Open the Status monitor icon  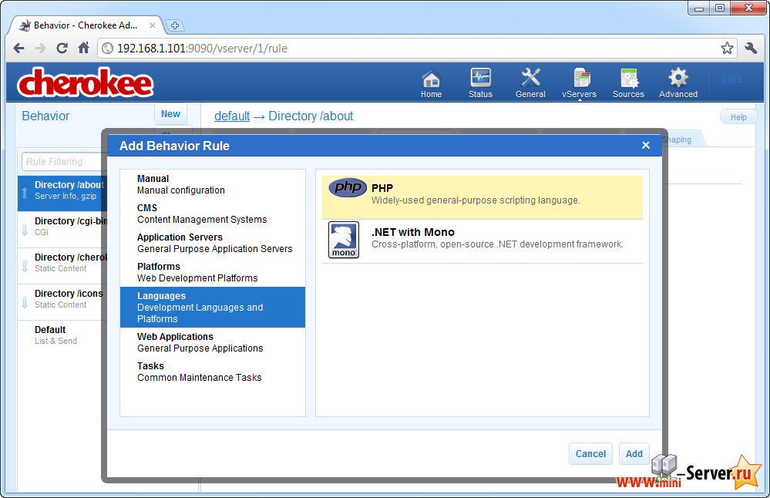pos(480,78)
